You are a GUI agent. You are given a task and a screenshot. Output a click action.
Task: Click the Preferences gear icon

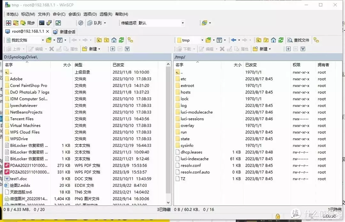pyautogui.click(x=80, y=23)
